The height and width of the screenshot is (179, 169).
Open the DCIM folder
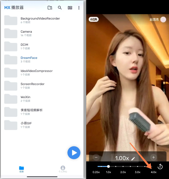point(42,46)
